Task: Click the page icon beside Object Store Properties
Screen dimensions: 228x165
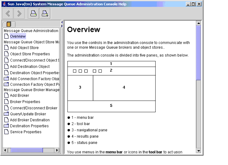Action: [6, 54]
